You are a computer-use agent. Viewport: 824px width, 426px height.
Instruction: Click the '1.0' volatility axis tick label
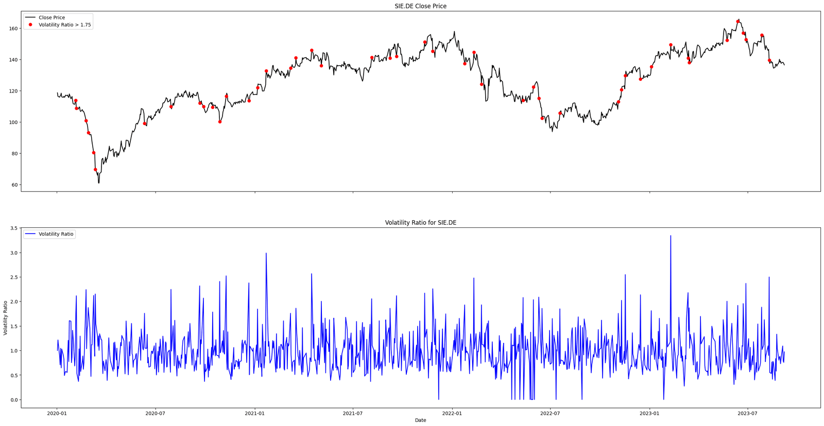pyautogui.click(x=14, y=351)
